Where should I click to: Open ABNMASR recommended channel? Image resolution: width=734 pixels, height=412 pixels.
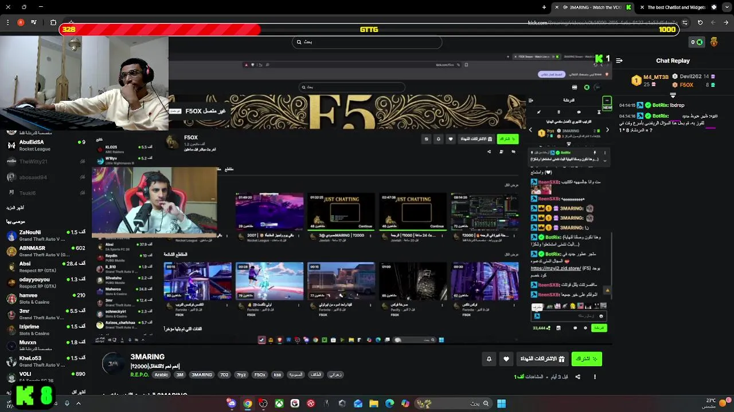(x=46, y=251)
